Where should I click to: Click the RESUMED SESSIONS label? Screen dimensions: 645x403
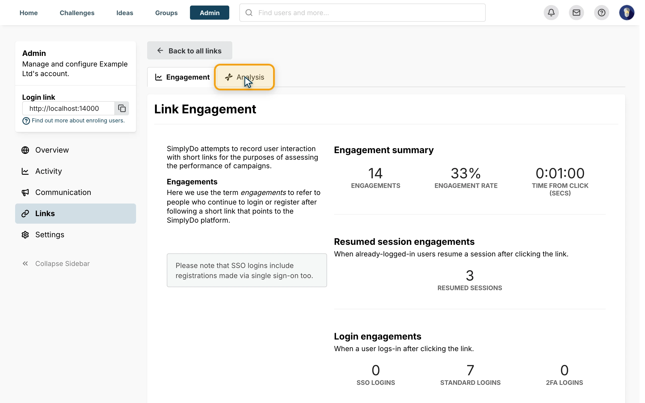[x=470, y=288]
